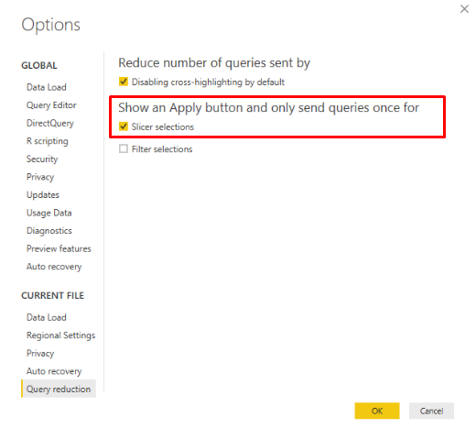Open Global Privacy settings

tap(40, 177)
